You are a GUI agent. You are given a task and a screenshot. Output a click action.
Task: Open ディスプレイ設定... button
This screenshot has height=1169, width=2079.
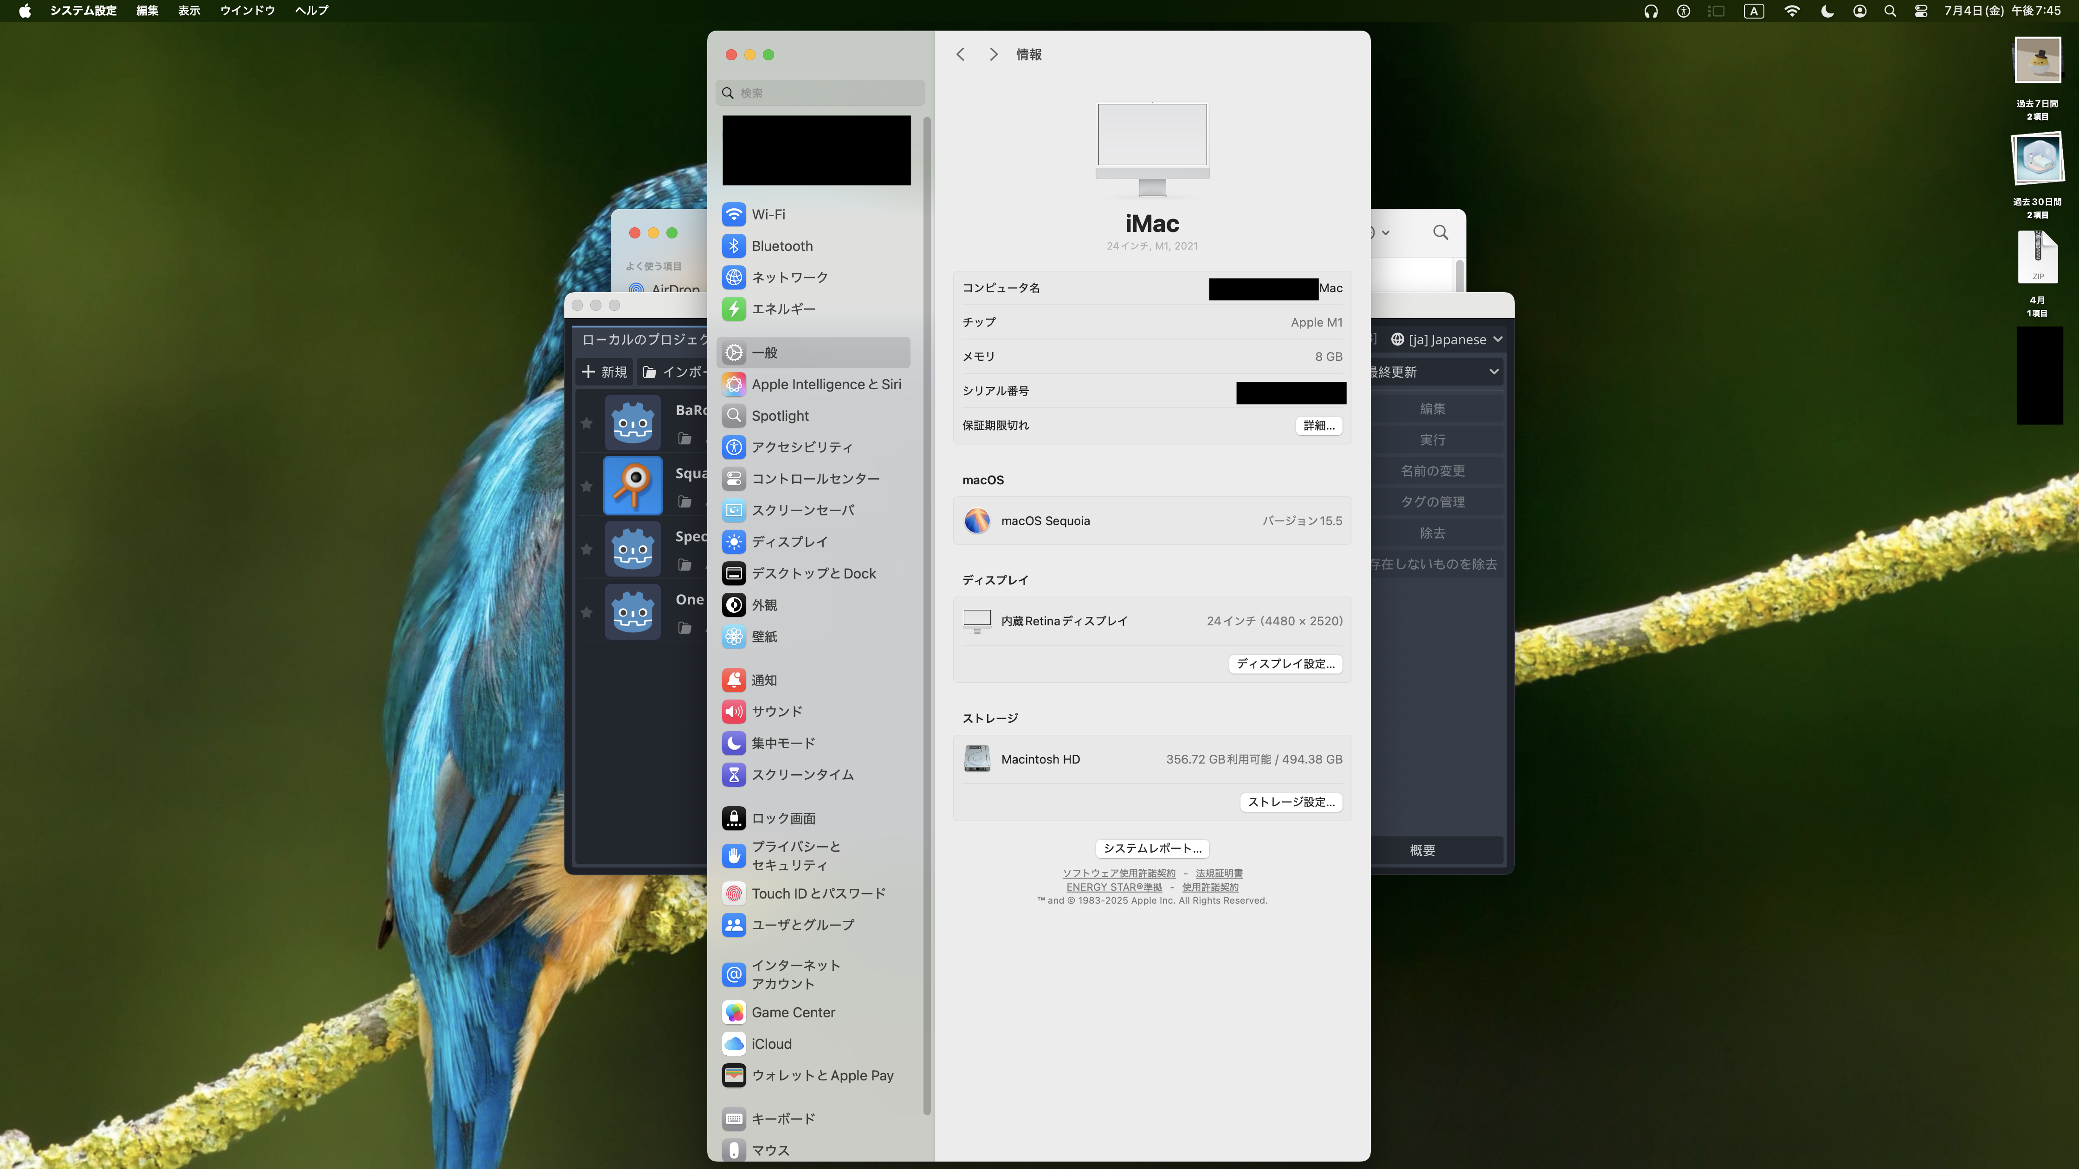[x=1285, y=664]
